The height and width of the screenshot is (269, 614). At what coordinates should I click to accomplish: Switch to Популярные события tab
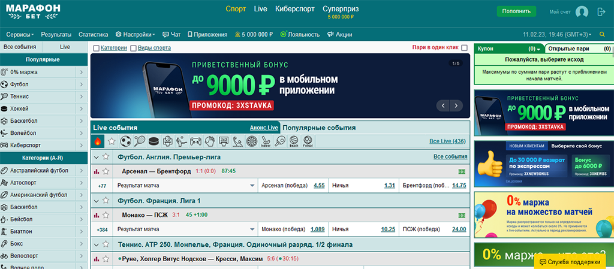point(319,128)
